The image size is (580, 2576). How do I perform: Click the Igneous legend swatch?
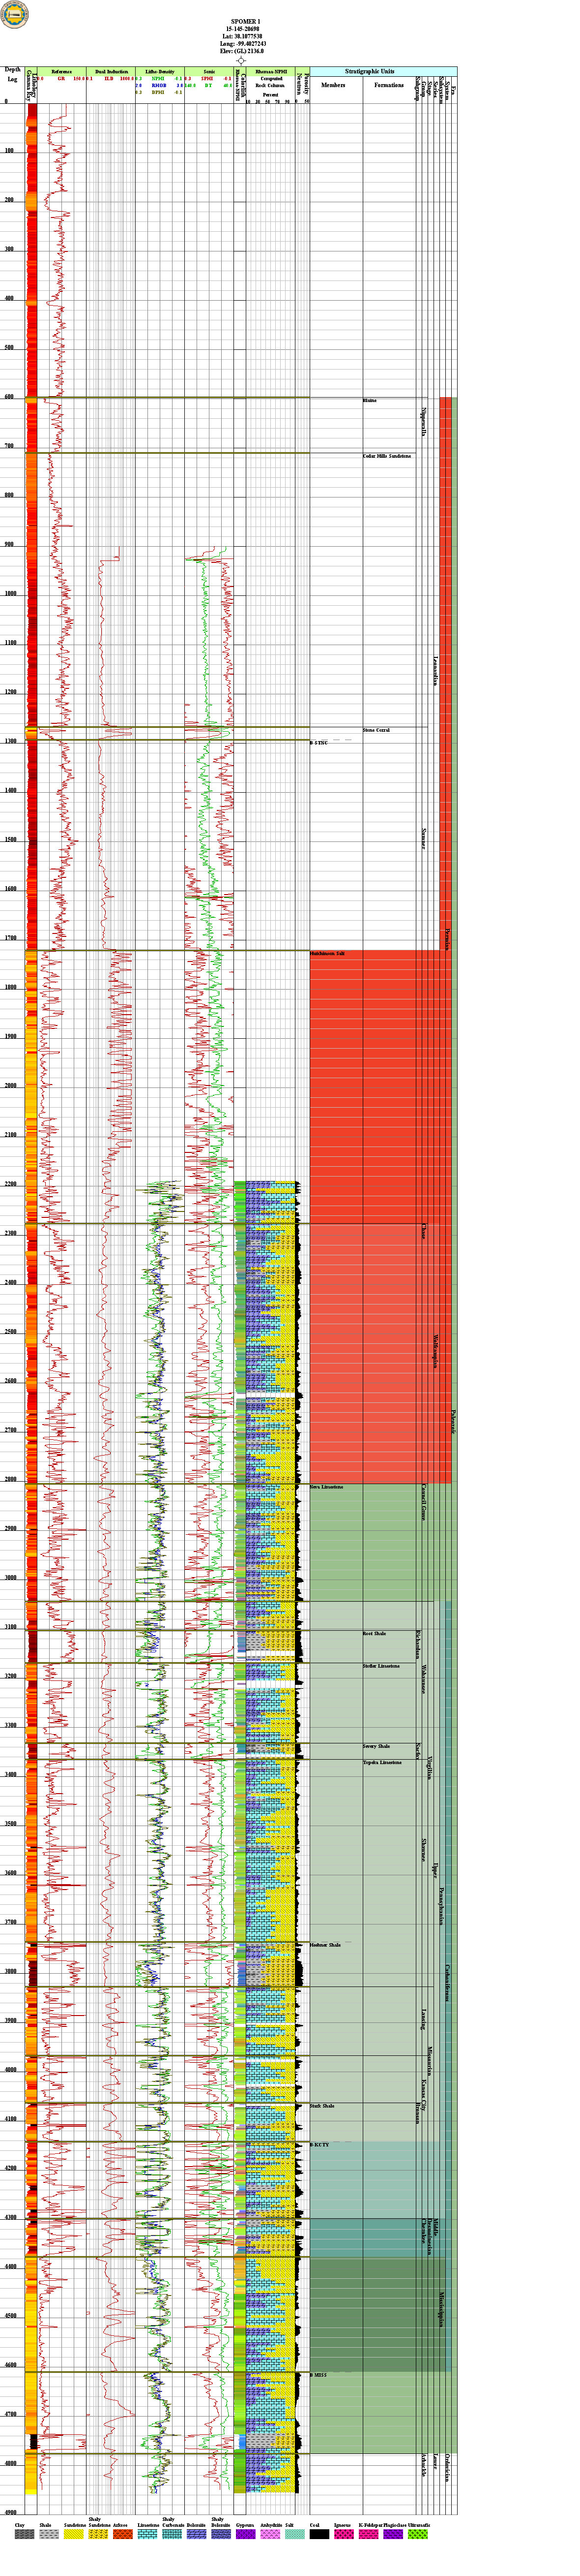(345, 2535)
